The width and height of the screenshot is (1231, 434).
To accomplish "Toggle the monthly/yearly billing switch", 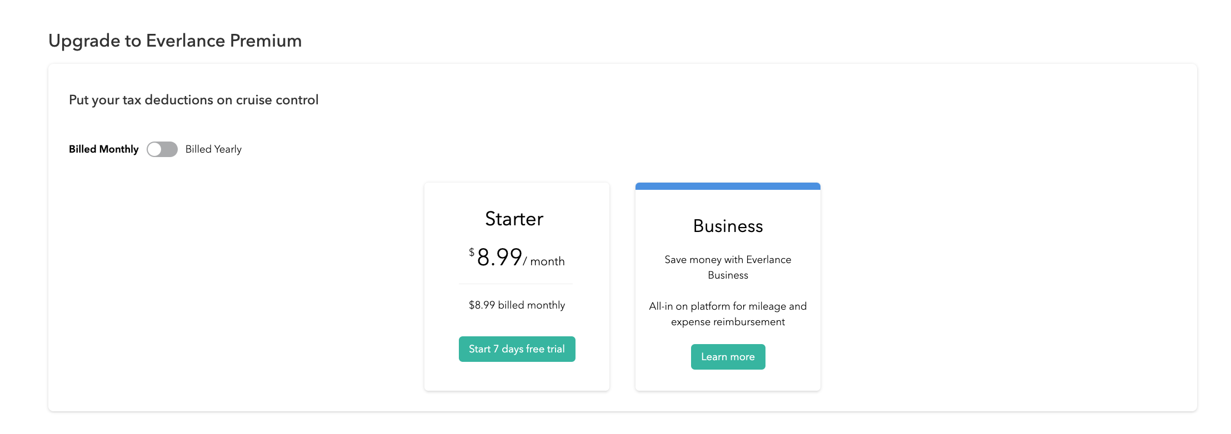I will [x=162, y=149].
